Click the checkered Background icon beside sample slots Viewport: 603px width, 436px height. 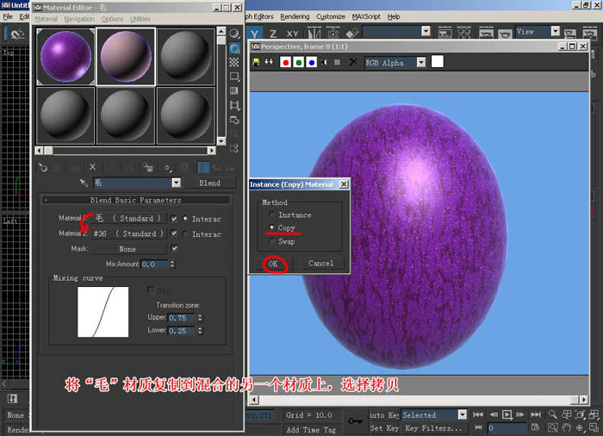[233, 62]
